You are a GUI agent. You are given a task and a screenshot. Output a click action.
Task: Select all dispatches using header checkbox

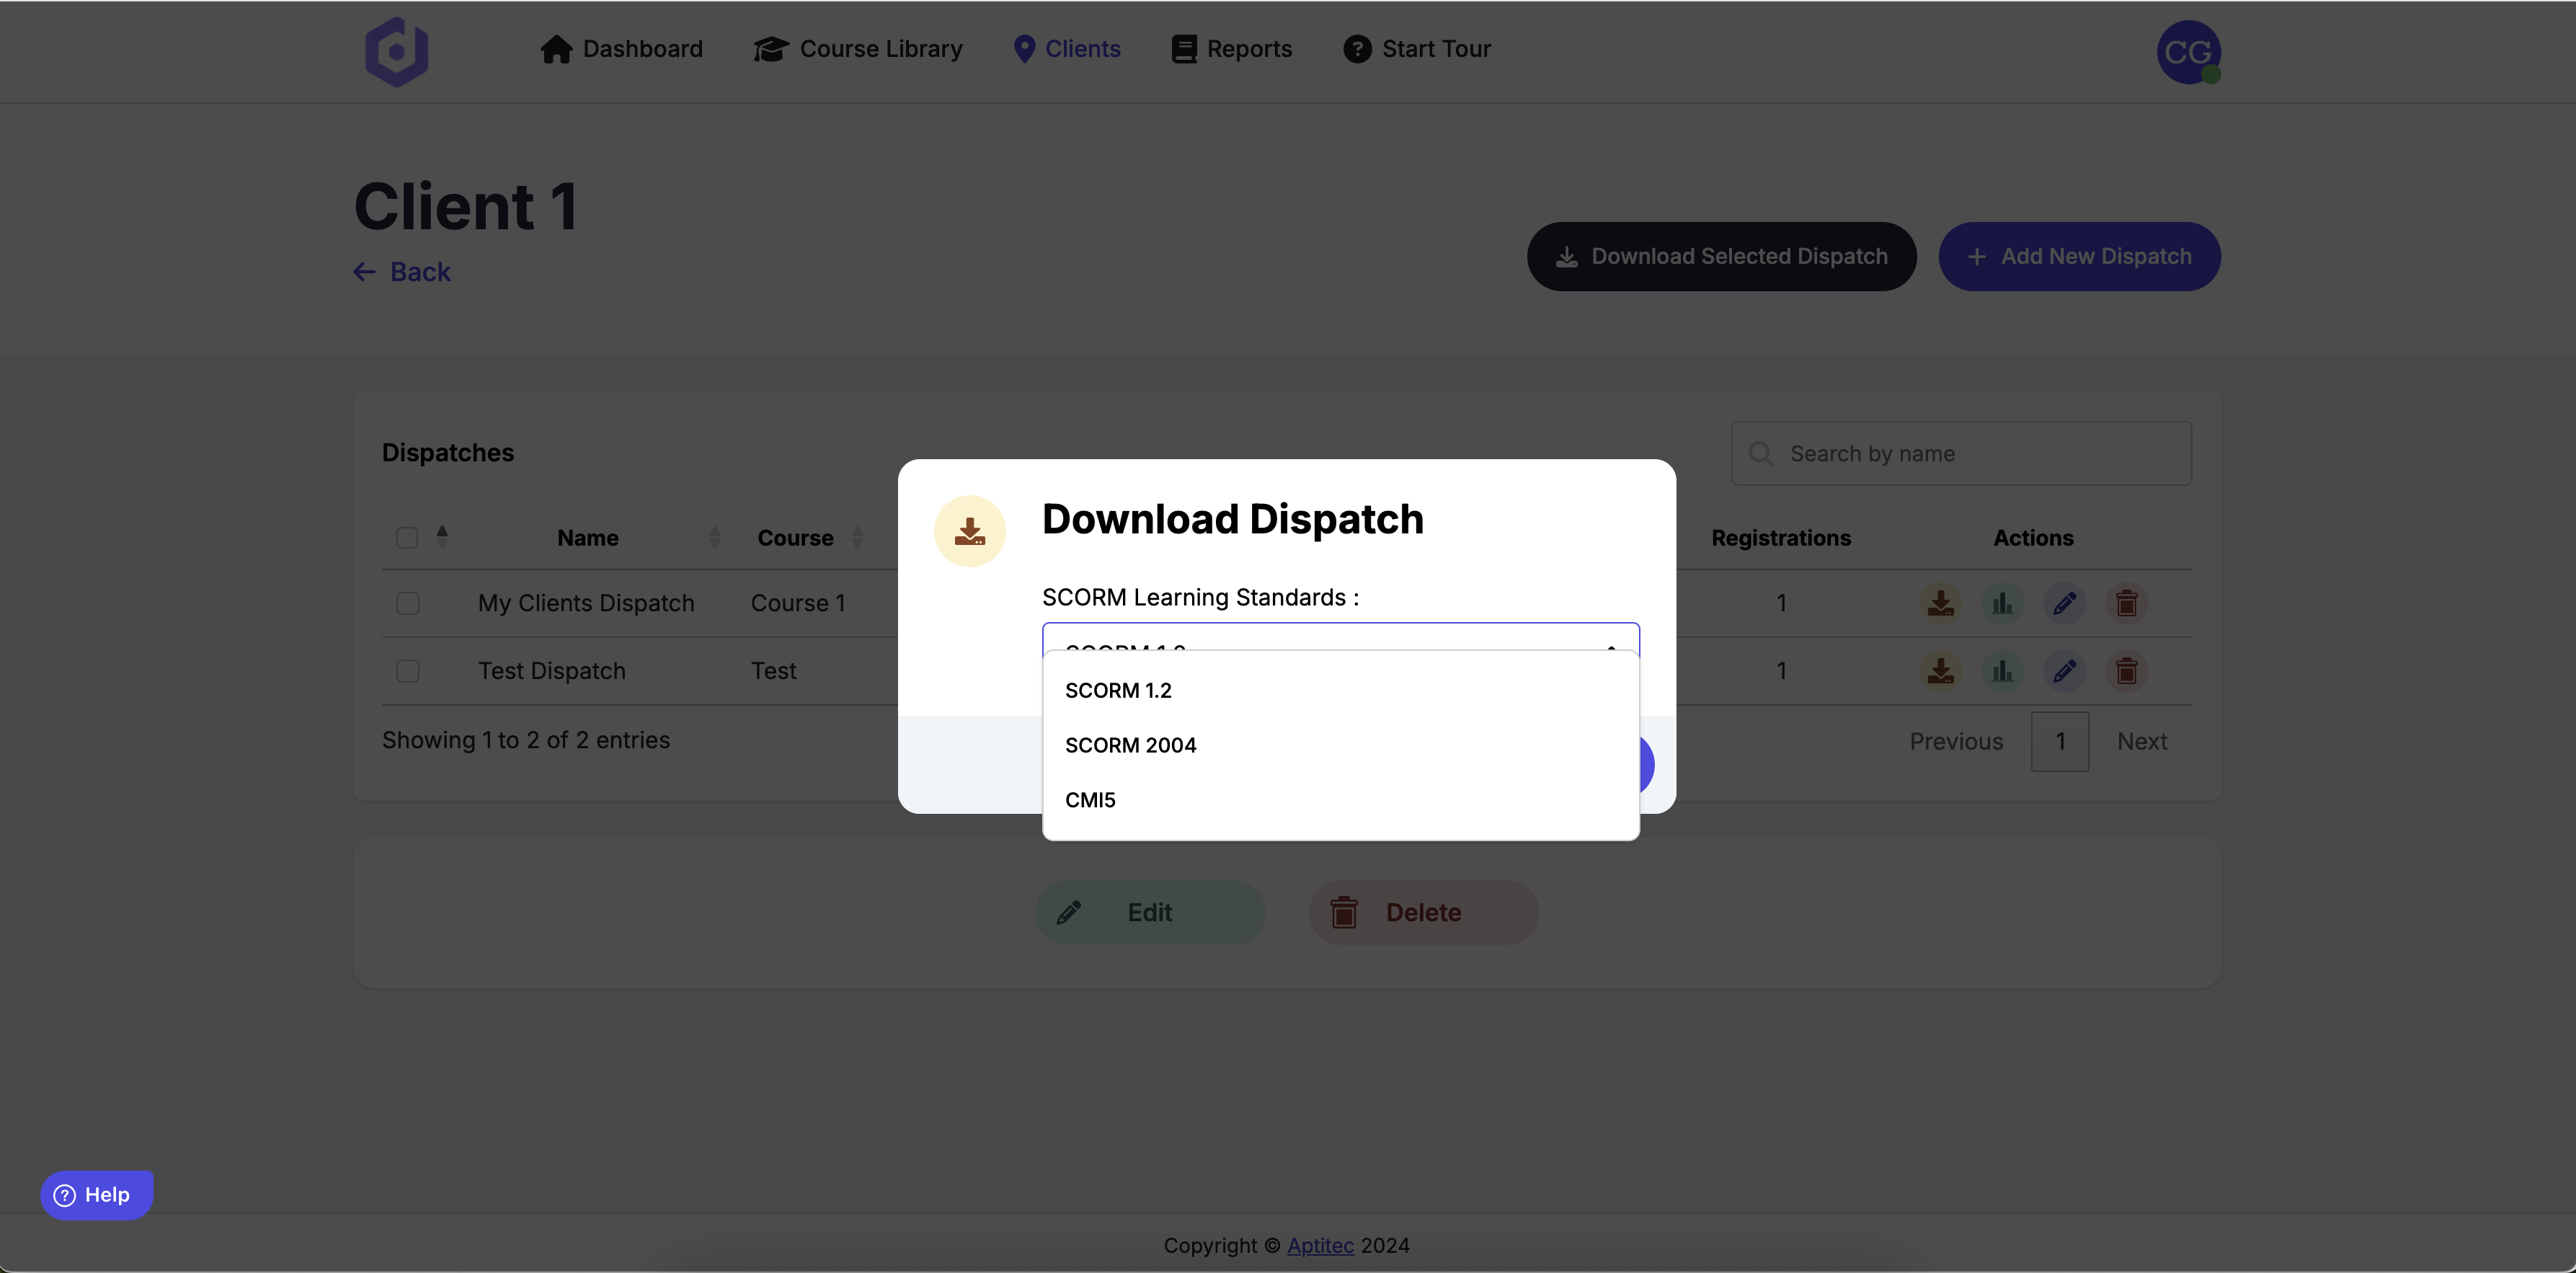(x=406, y=537)
